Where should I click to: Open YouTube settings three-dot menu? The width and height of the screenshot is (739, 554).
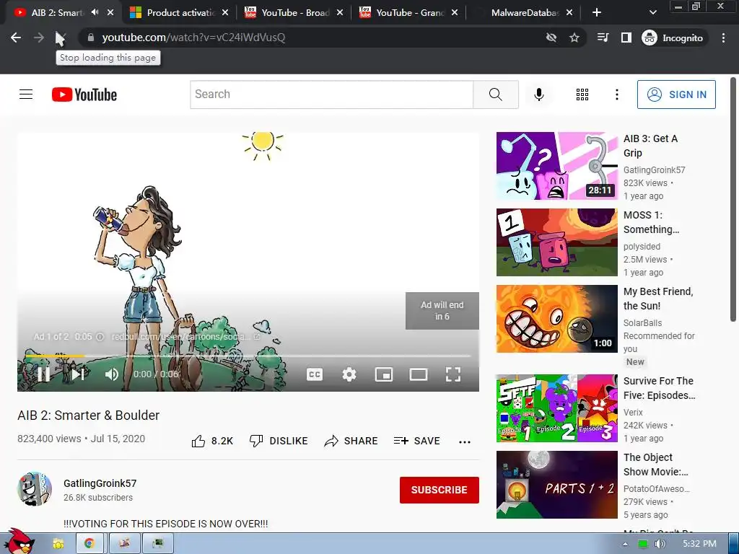point(616,94)
